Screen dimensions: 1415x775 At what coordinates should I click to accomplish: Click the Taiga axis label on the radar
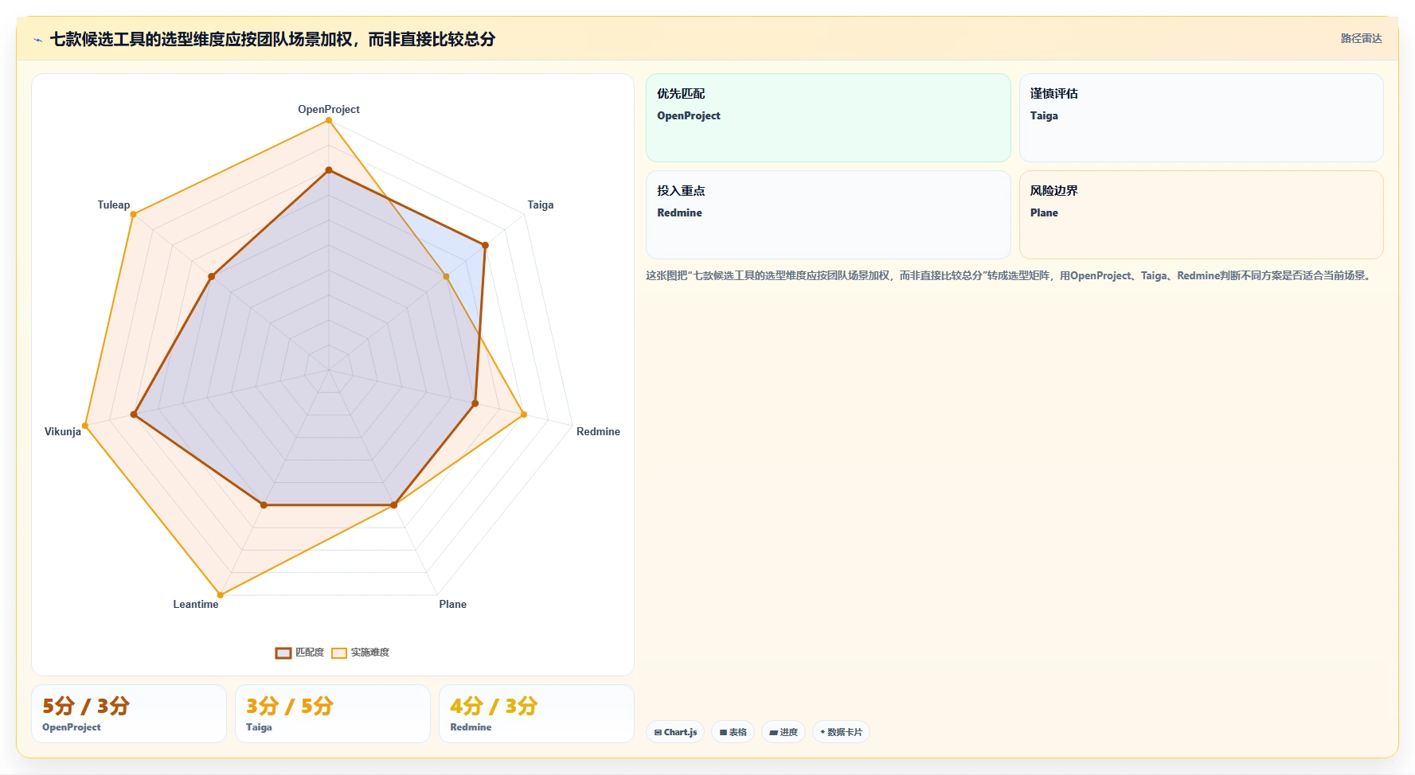click(541, 204)
